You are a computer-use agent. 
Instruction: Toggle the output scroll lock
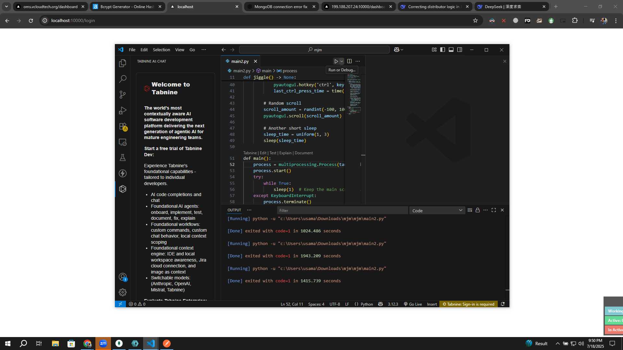pos(478,210)
